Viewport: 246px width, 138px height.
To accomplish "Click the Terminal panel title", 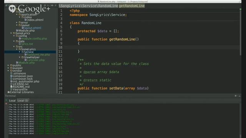I will point(10,96).
